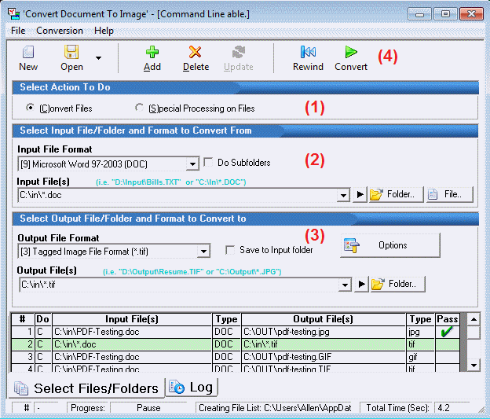Switch to the Log tab
This screenshot has width=490, height=419.
[x=192, y=388]
